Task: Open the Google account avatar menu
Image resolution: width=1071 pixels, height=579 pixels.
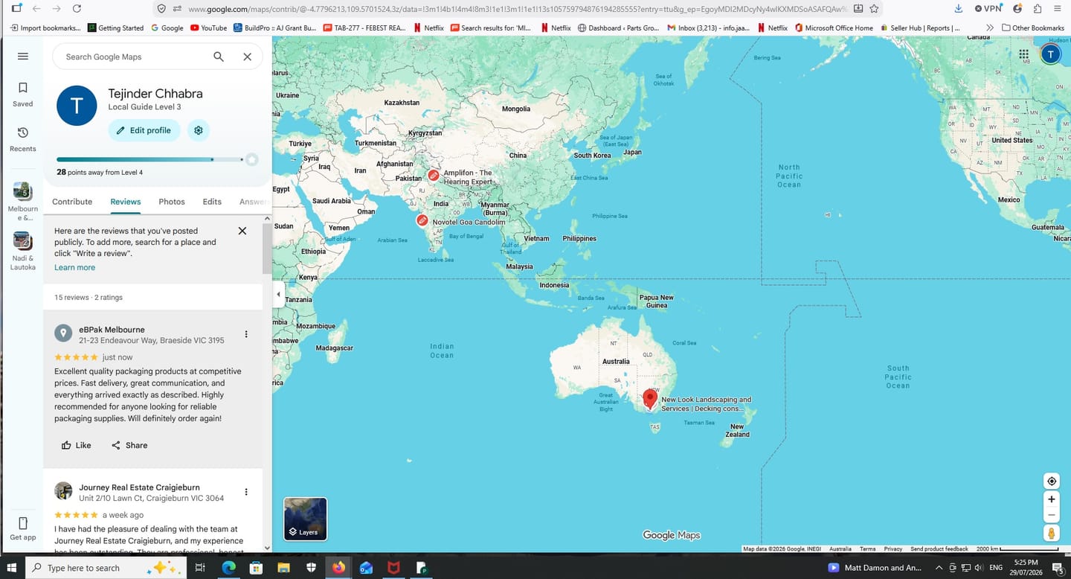Action: pos(1050,54)
